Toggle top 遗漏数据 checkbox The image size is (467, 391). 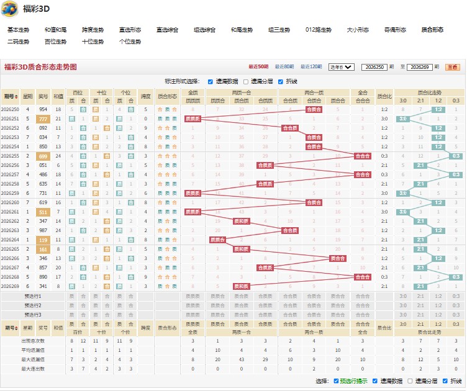211,81
